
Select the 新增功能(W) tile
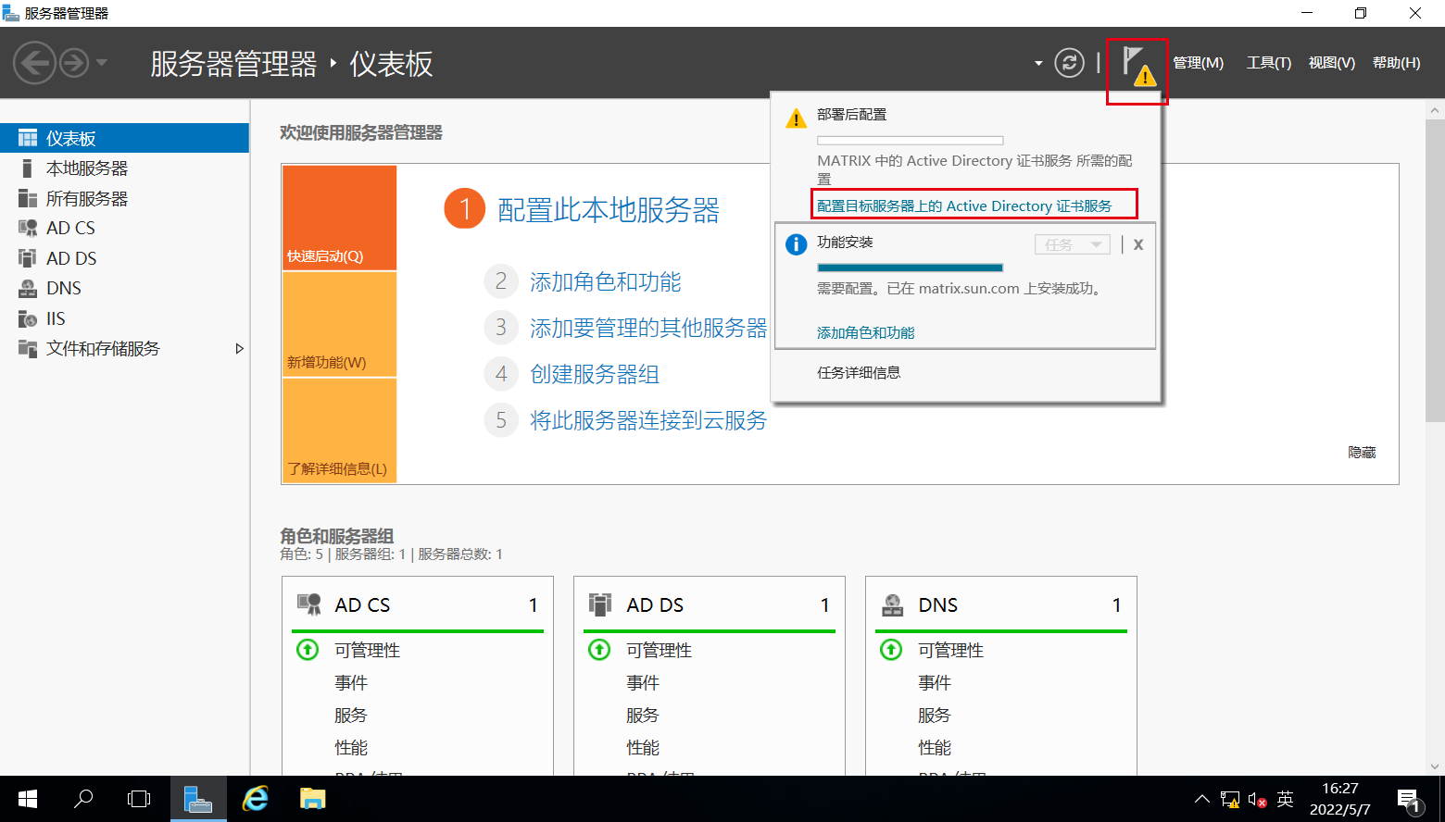(x=339, y=324)
